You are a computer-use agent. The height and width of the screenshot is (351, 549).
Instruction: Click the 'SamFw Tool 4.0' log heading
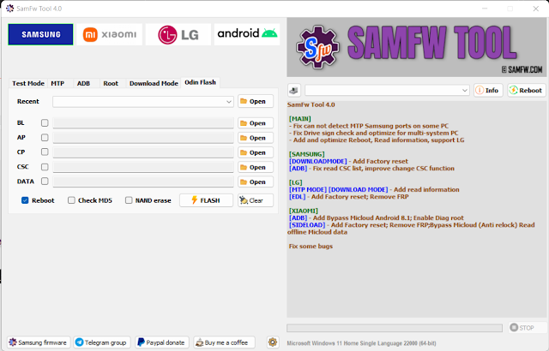tap(311, 104)
